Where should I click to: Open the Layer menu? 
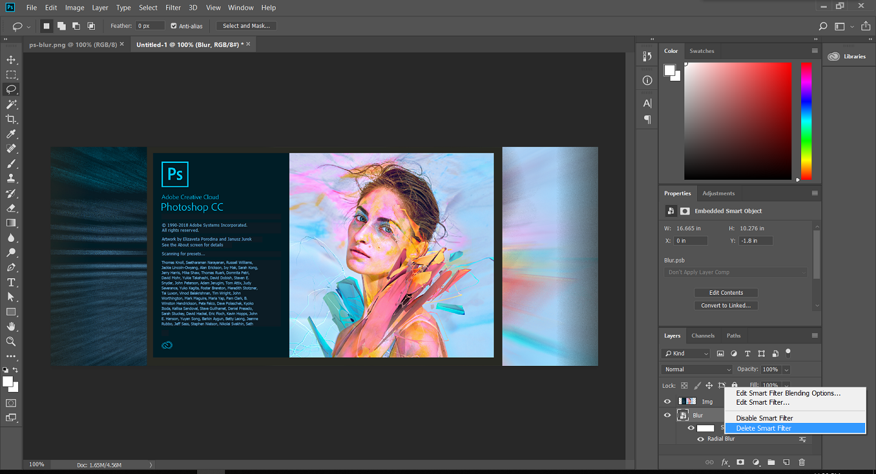tap(100, 7)
